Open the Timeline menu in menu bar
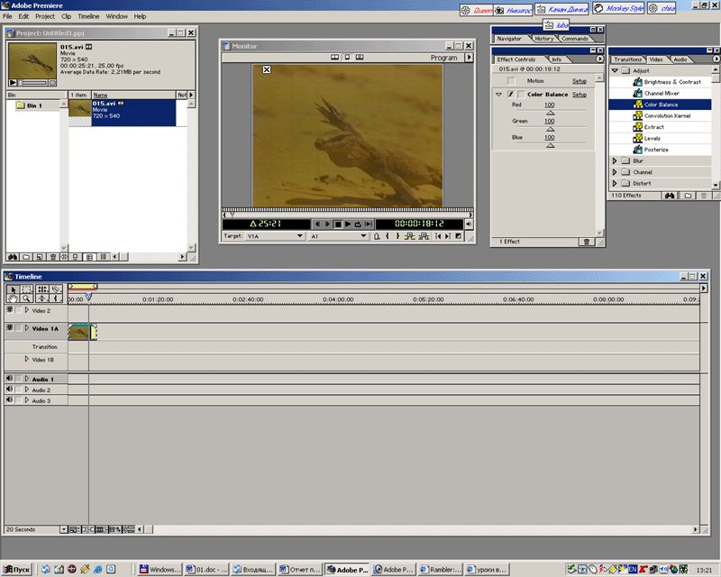This screenshot has width=721, height=577. (88, 16)
